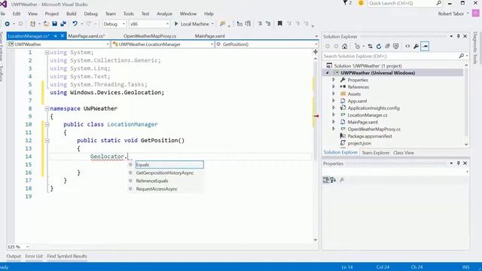Click Show All Files icon in Solution Explorer
The width and height of the screenshot is (482, 271).
[396, 47]
